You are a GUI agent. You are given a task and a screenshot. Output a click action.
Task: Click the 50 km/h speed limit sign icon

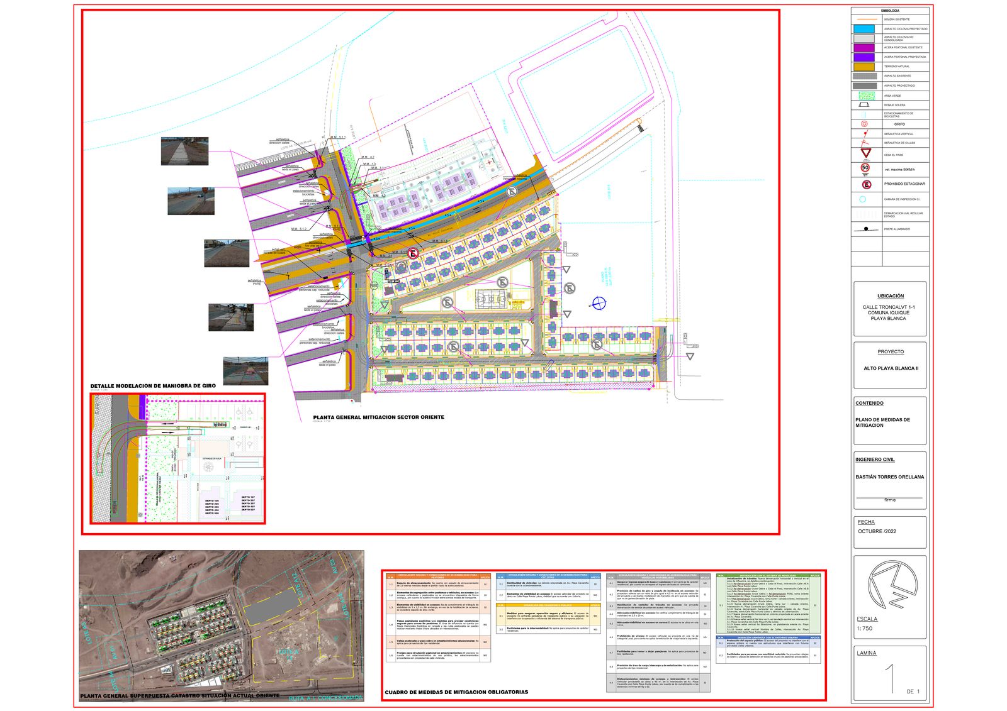point(865,168)
